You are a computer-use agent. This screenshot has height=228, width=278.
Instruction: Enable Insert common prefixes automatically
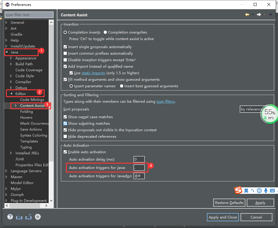65,53
